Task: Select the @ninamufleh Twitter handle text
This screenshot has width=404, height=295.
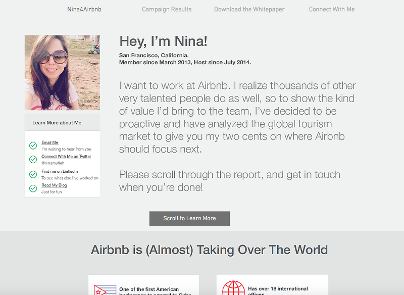Action: 53,163
